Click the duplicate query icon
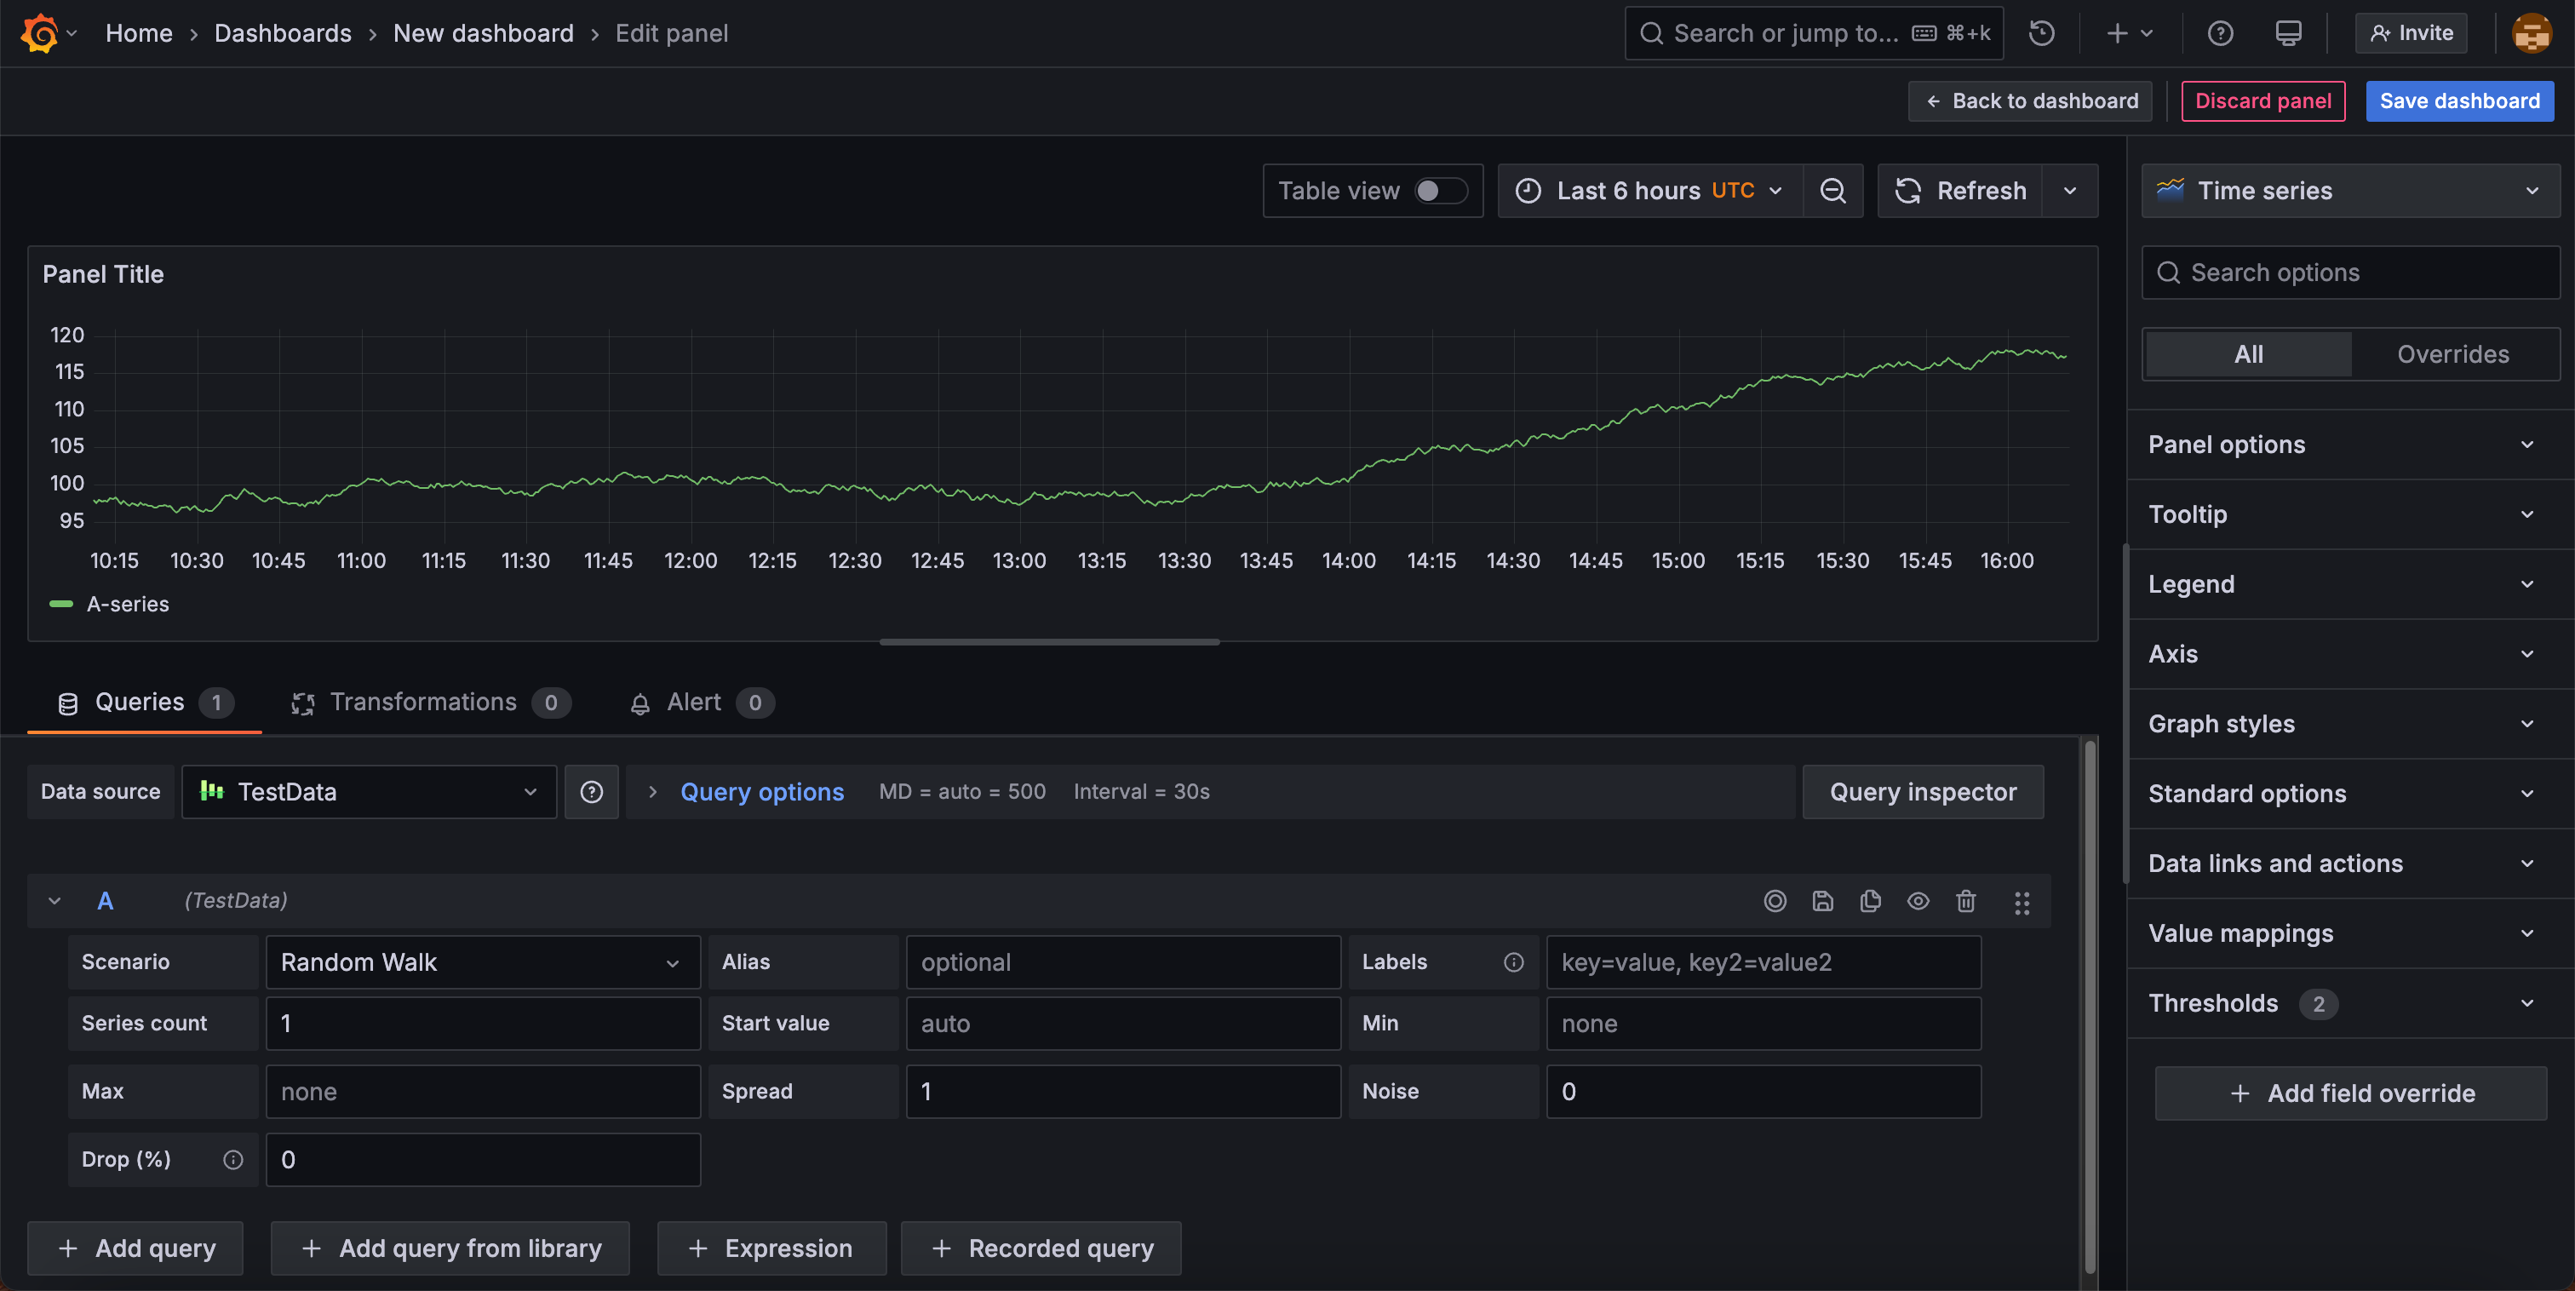The height and width of the screenshot is (1291, 2575). [1870, 901]
